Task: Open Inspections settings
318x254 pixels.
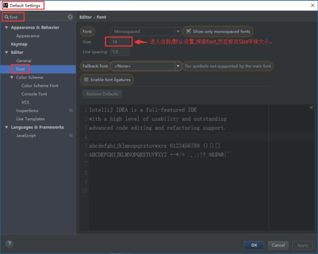Action: tap(27, 111)
